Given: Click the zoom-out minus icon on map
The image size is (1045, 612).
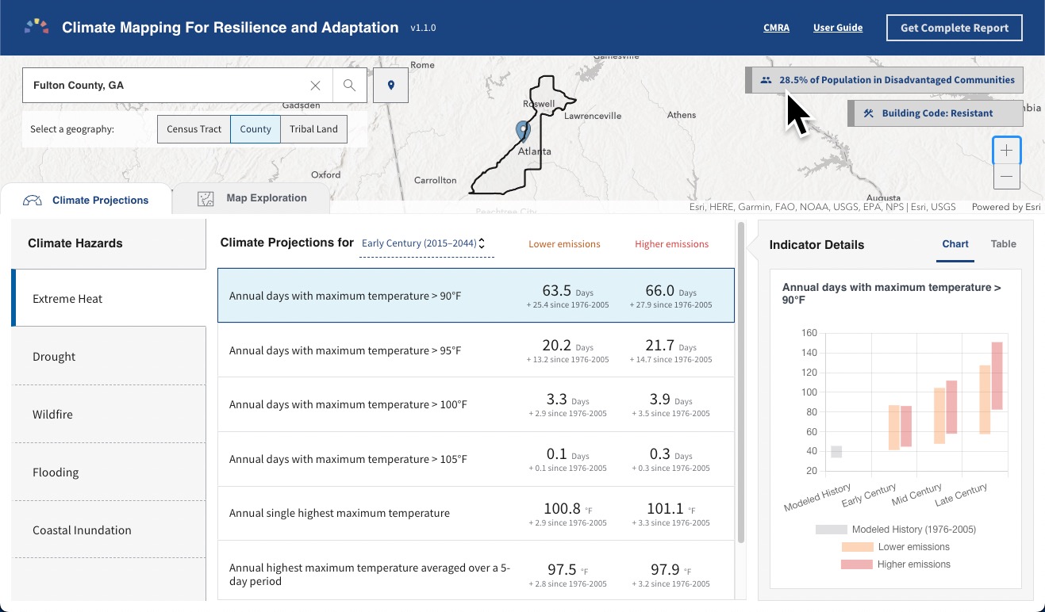Looking at the screenshot, I should pos(1005,176).
